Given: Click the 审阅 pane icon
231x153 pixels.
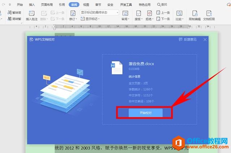Looking at the screenshot, I should pos(125,13).
